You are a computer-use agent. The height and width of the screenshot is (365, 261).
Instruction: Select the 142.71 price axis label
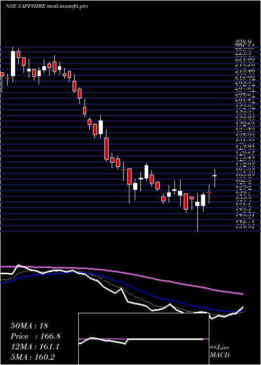(244, 221)
